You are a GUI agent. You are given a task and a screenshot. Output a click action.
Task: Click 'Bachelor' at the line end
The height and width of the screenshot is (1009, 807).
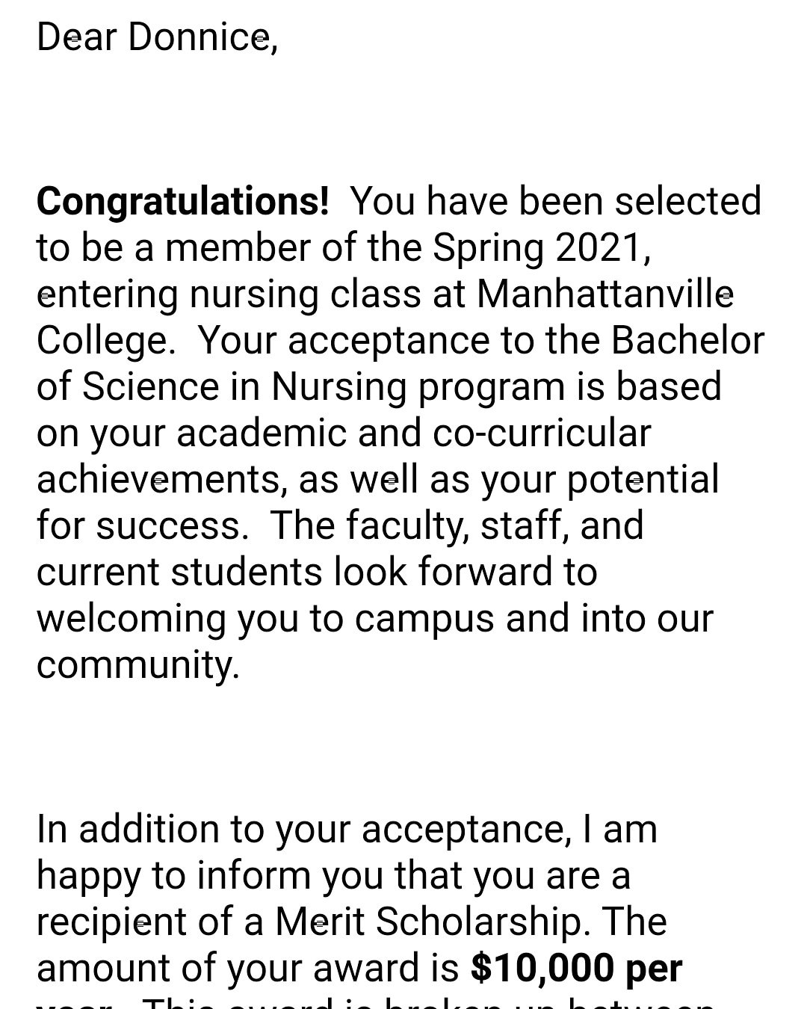(x=688, y=340)
